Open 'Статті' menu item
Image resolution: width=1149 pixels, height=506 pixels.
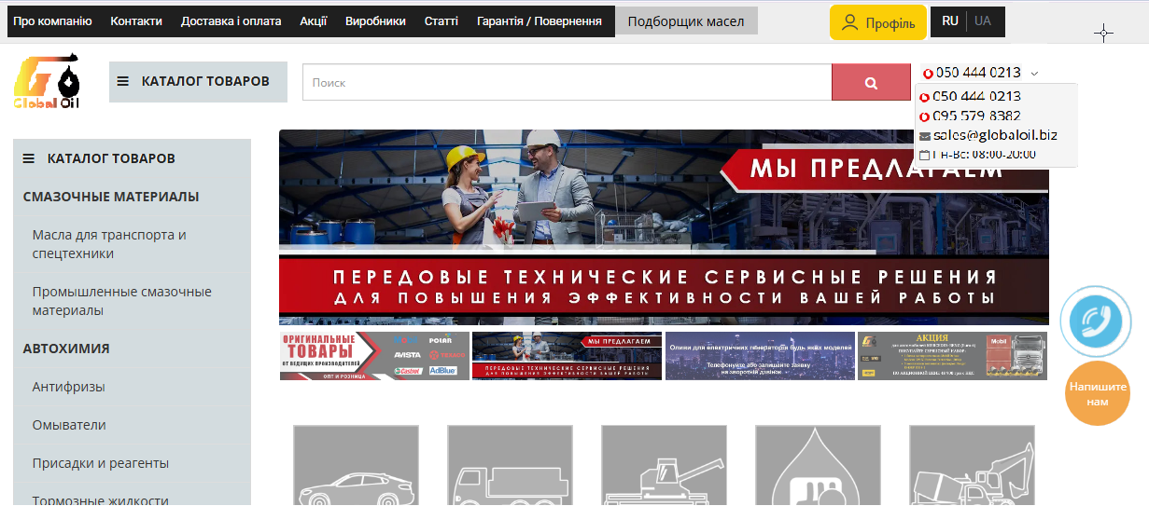[441, 21]
